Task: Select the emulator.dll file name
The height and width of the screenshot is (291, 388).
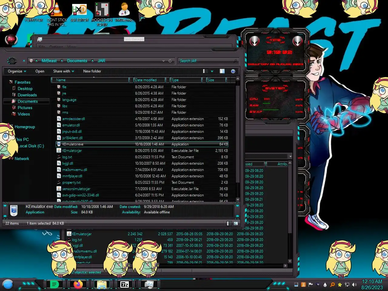Action: point(71,125)
